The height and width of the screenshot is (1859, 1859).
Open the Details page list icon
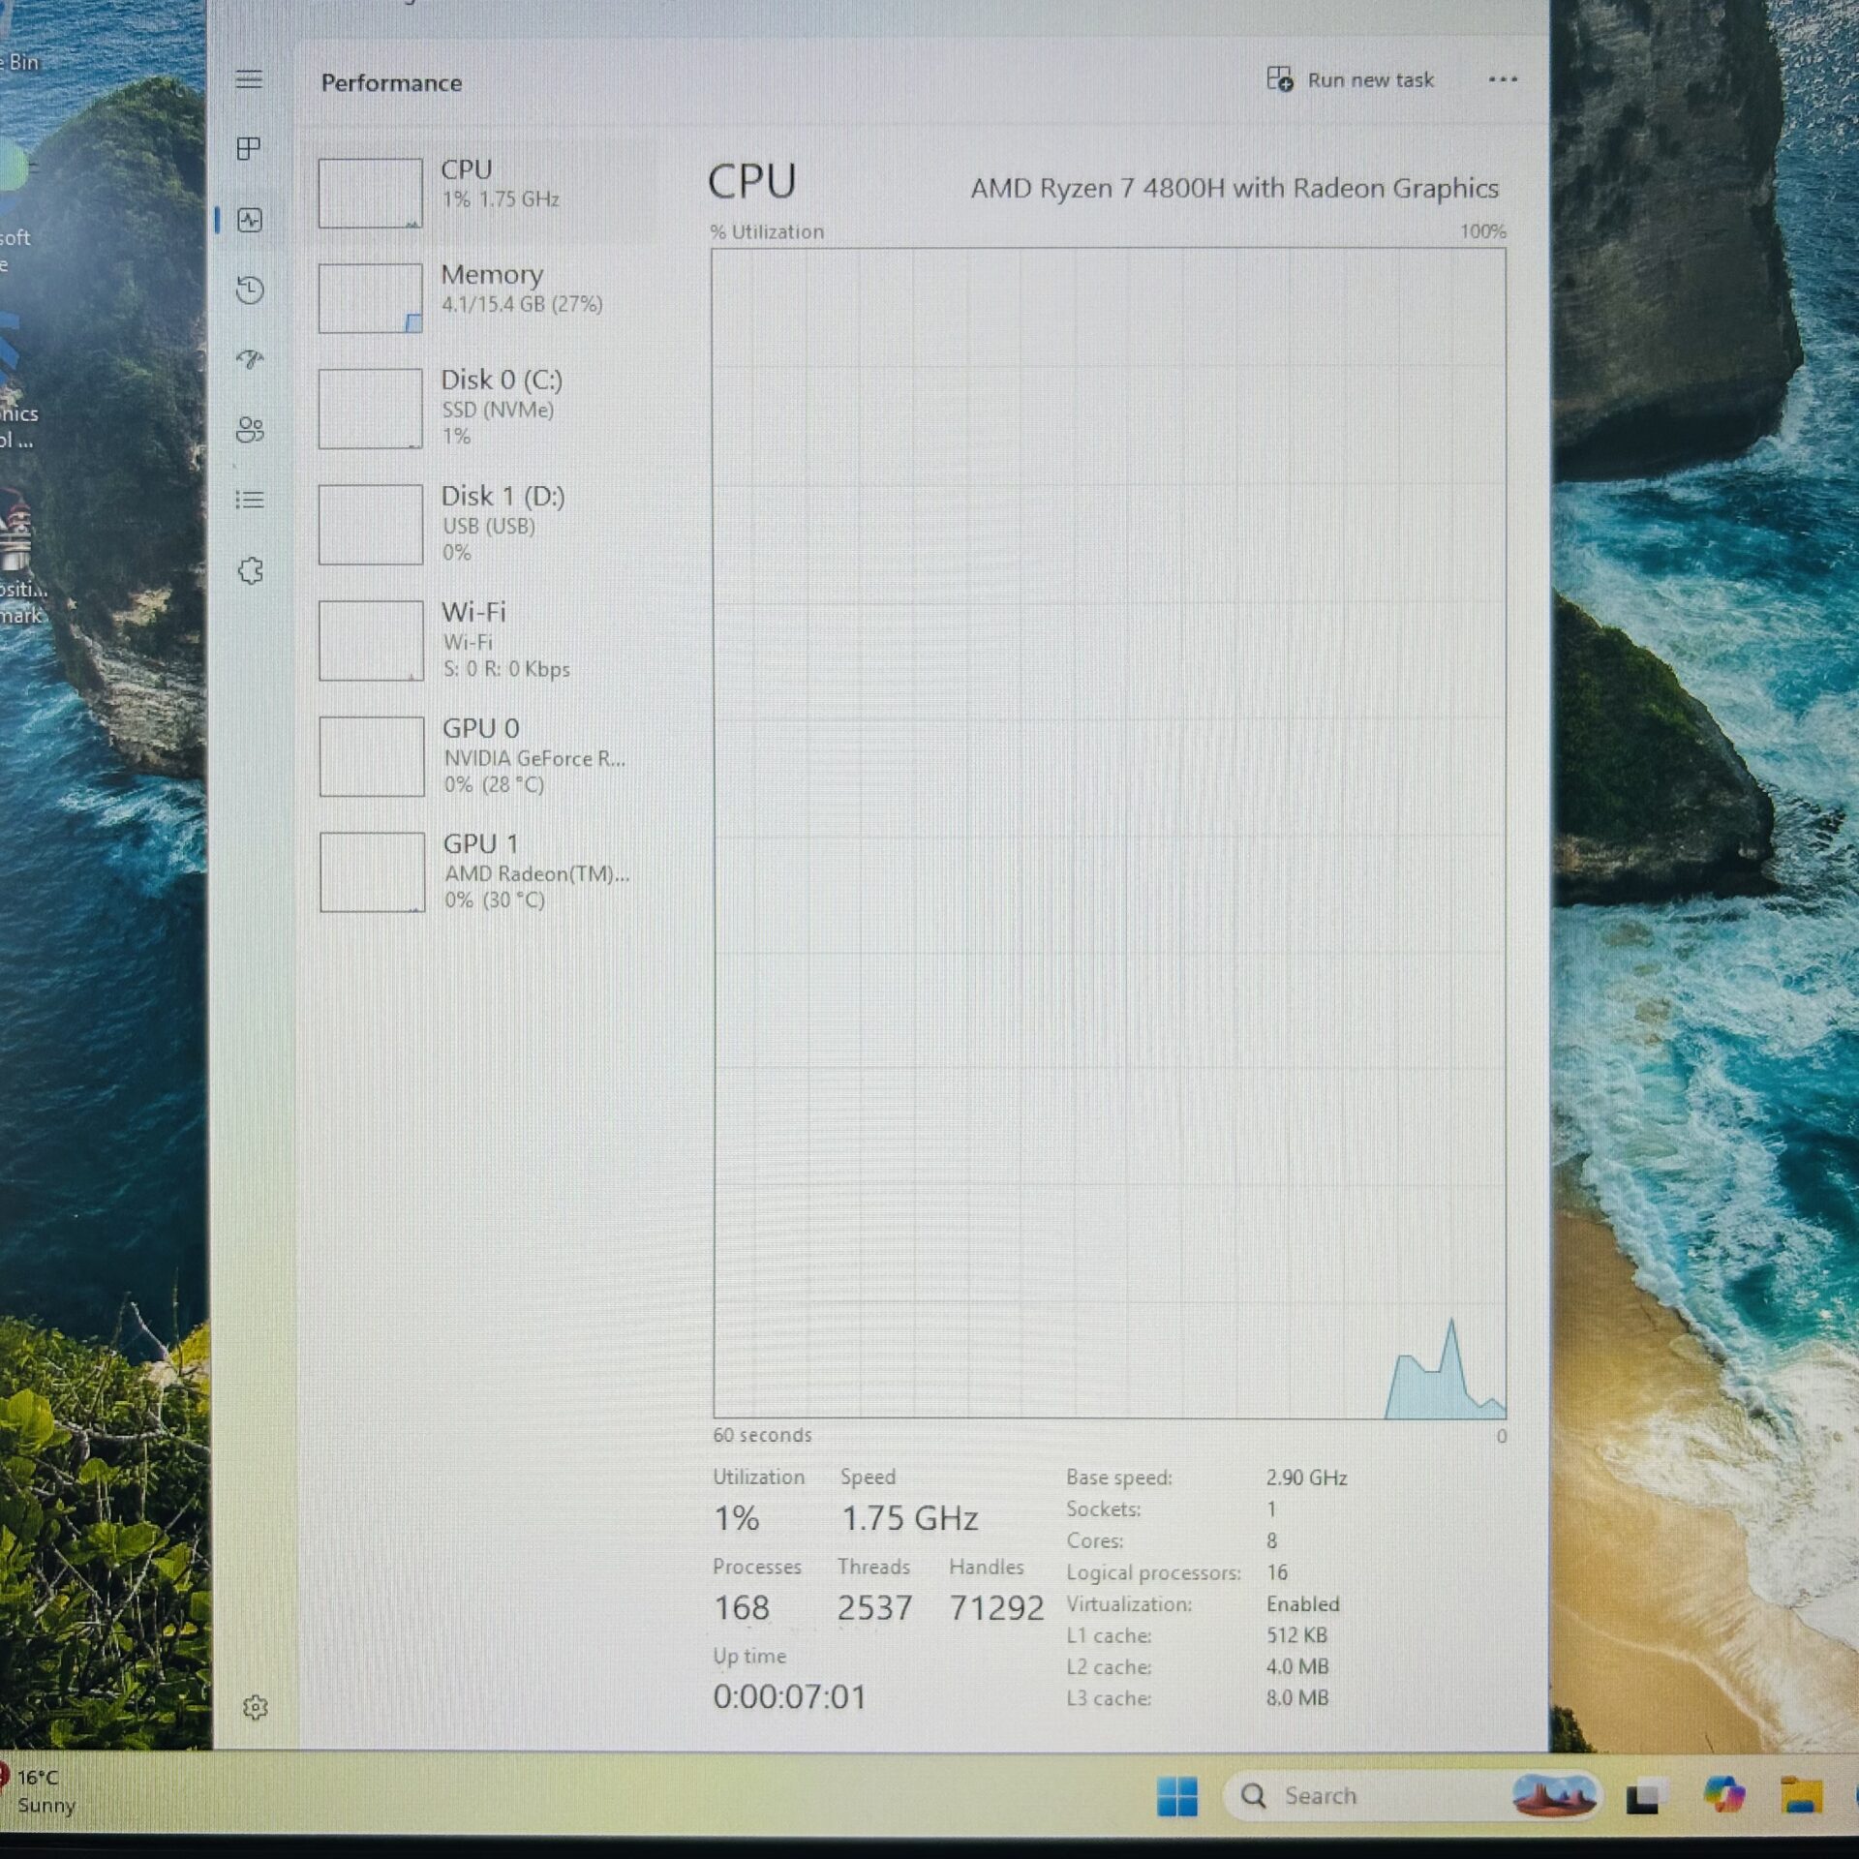coord(250,500)
